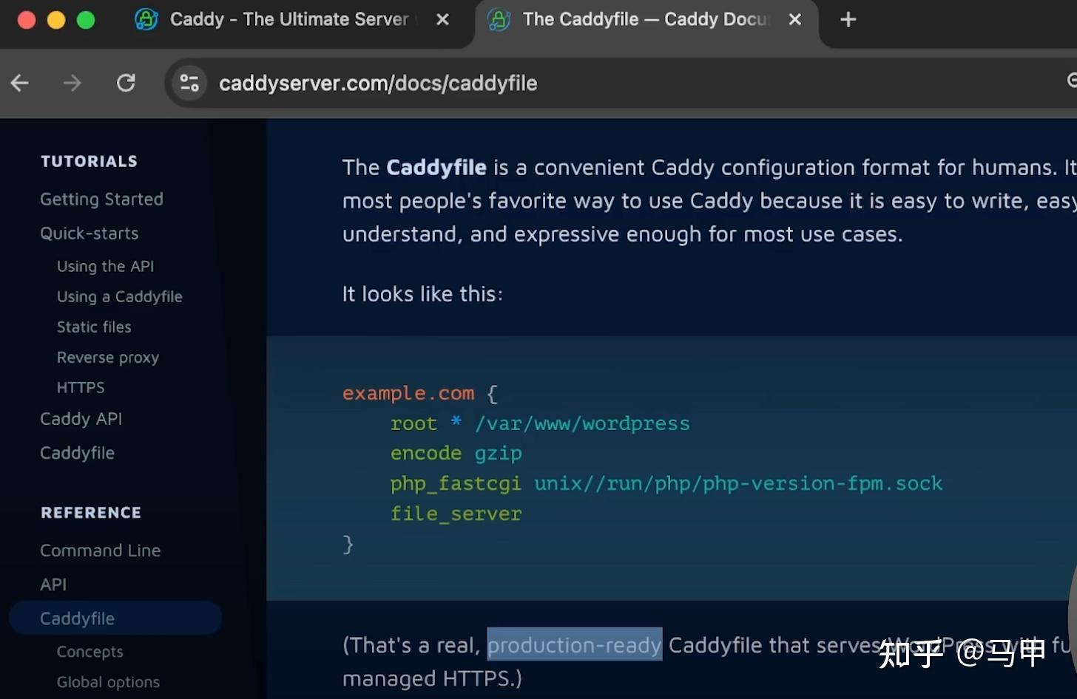Click the Caddy favicon on the Caddyfile tab
This screenshot has width=1077, height=699.
point(499,19)
